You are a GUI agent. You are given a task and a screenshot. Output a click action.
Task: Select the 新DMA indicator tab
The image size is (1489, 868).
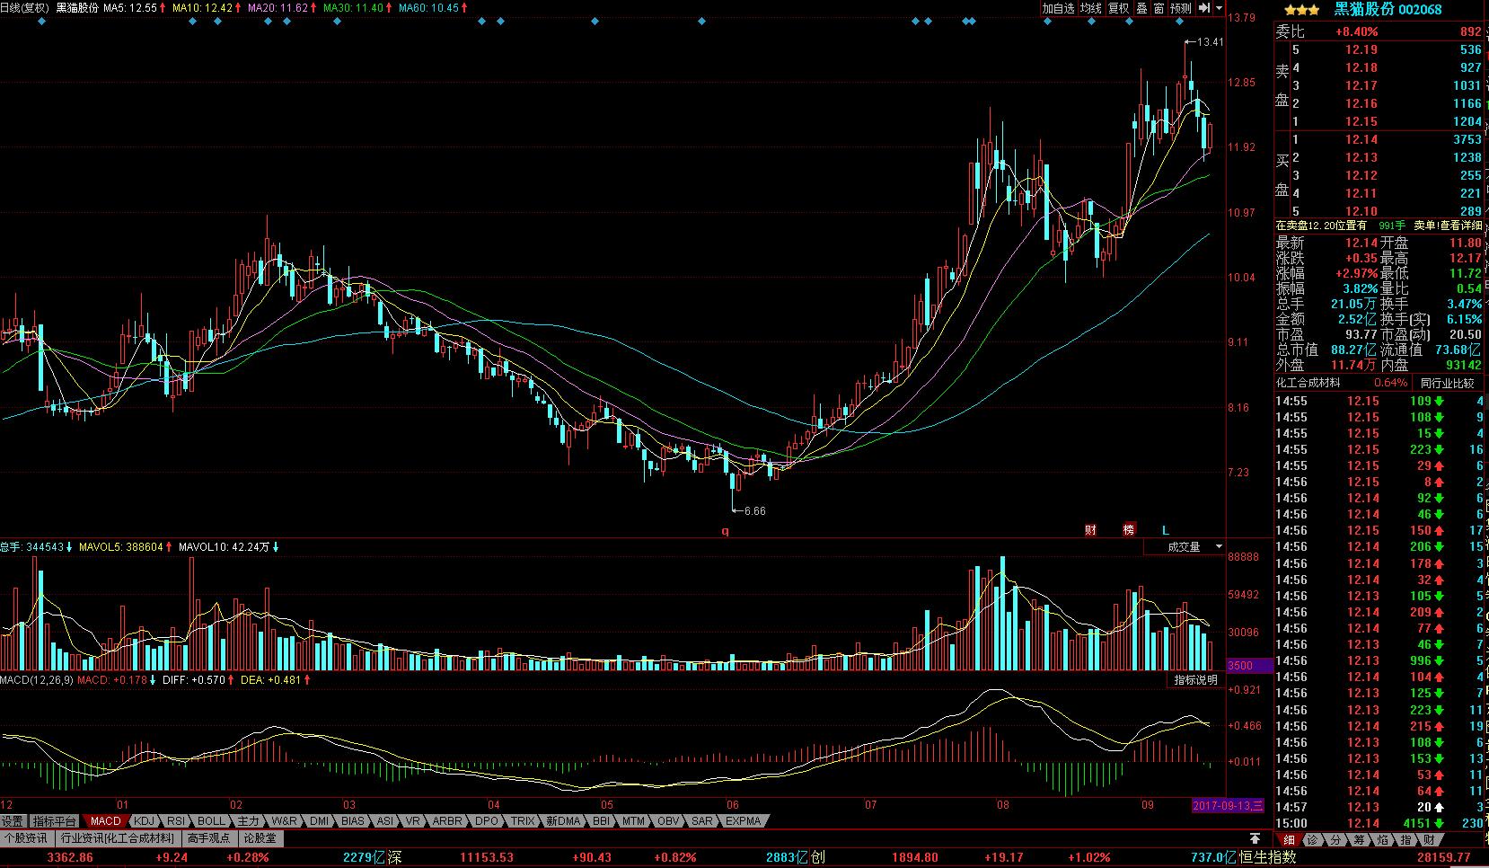(x=563, y=821)
